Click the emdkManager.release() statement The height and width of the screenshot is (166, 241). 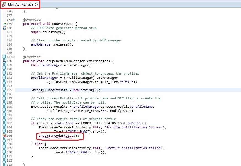click(52, 44)
